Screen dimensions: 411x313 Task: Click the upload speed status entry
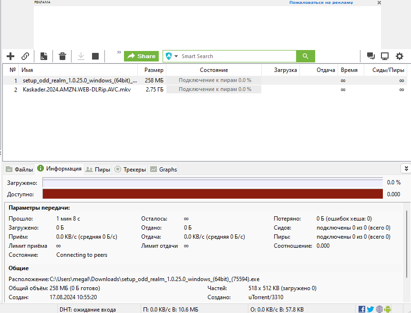277,309
